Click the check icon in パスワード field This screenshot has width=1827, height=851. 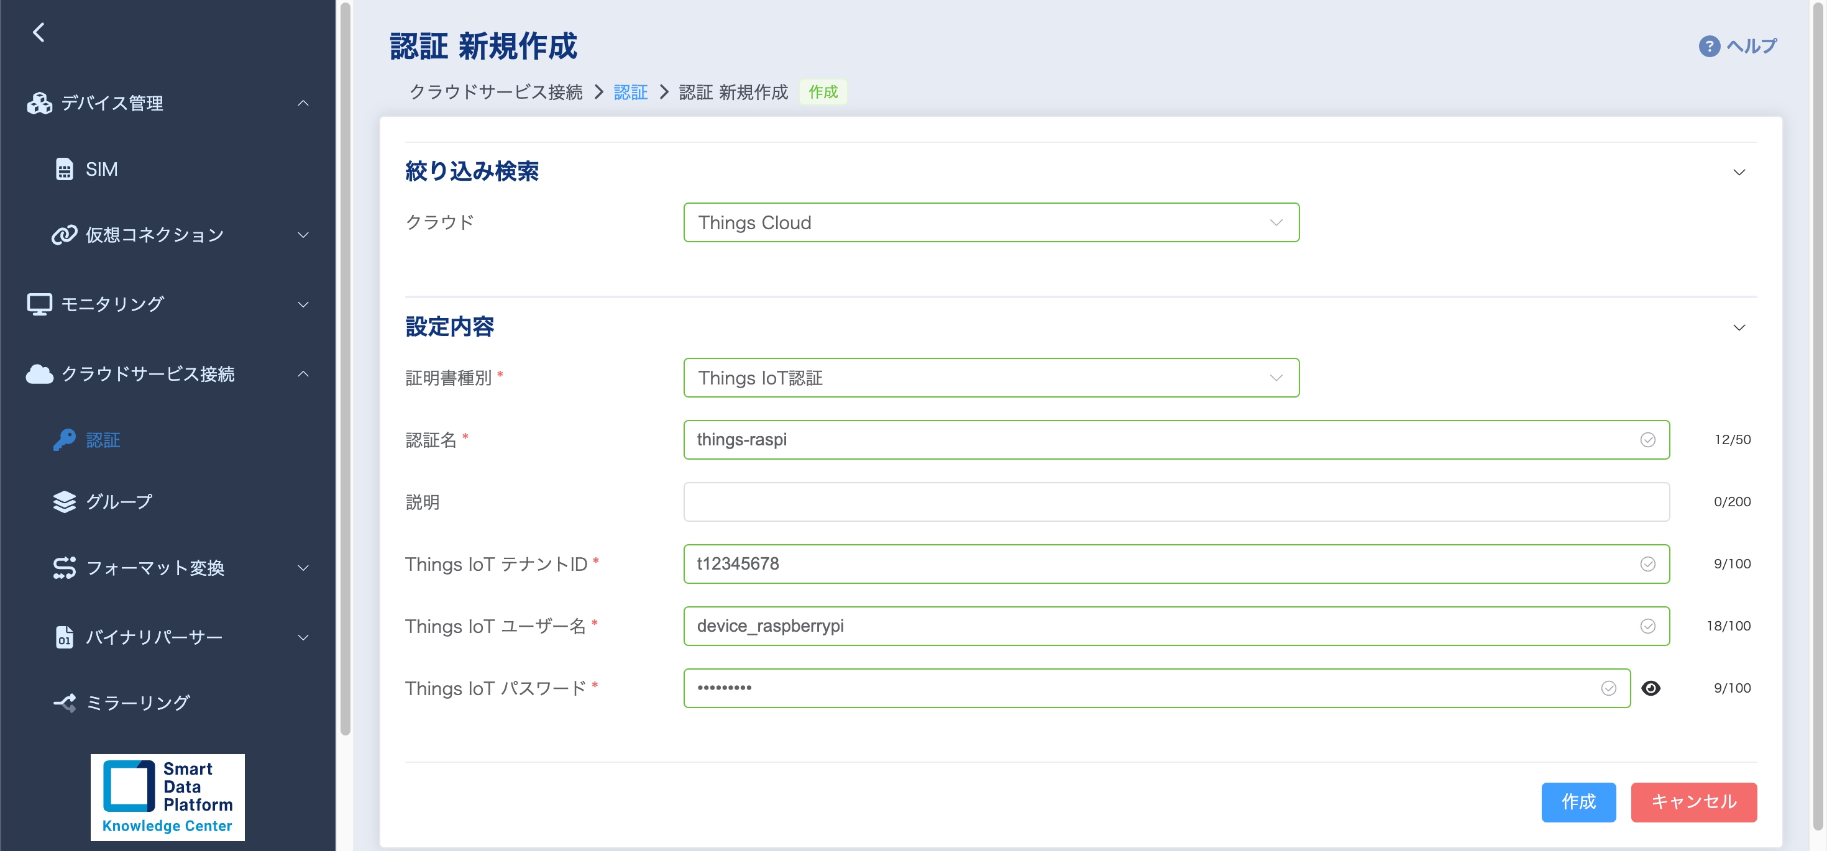tap(1608, 688)
